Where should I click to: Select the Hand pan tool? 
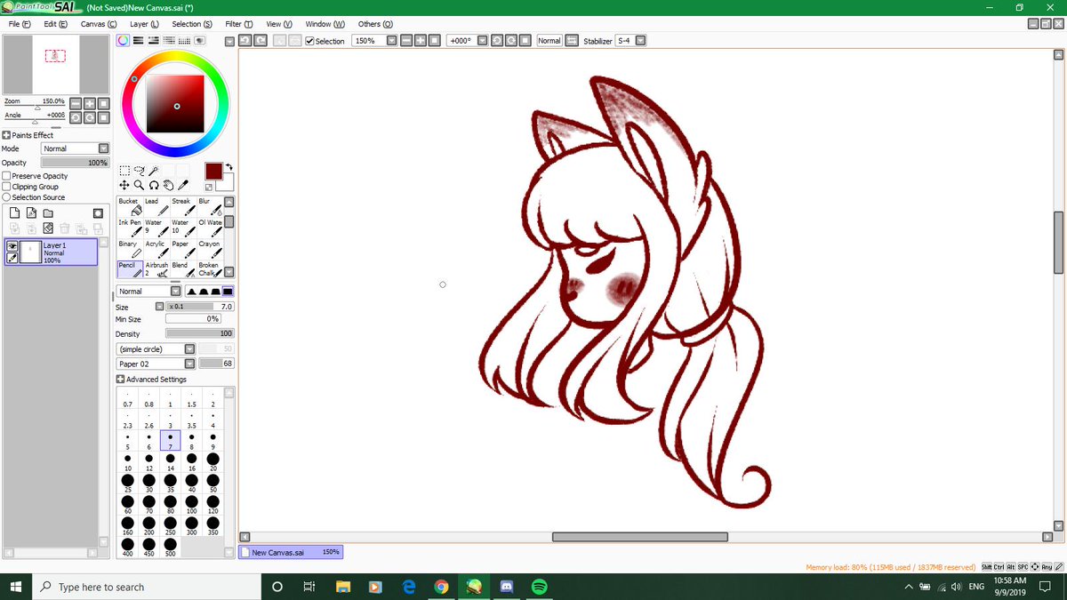pyautogui.click(x=167, y=185)
